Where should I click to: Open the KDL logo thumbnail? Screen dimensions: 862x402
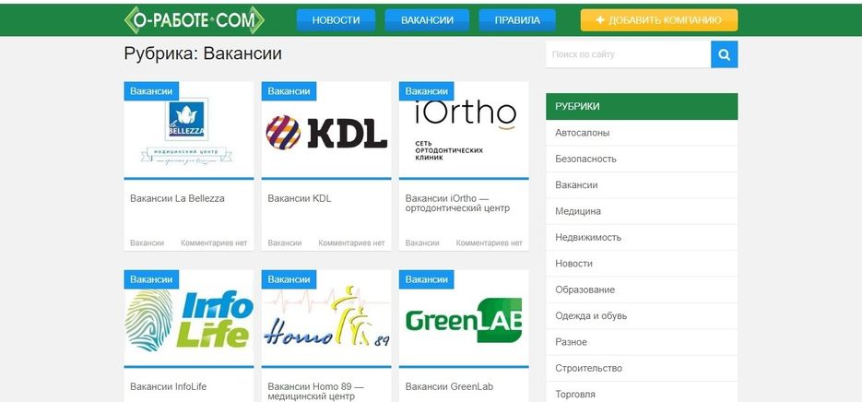pyautogui.click(x=326, y=130)
